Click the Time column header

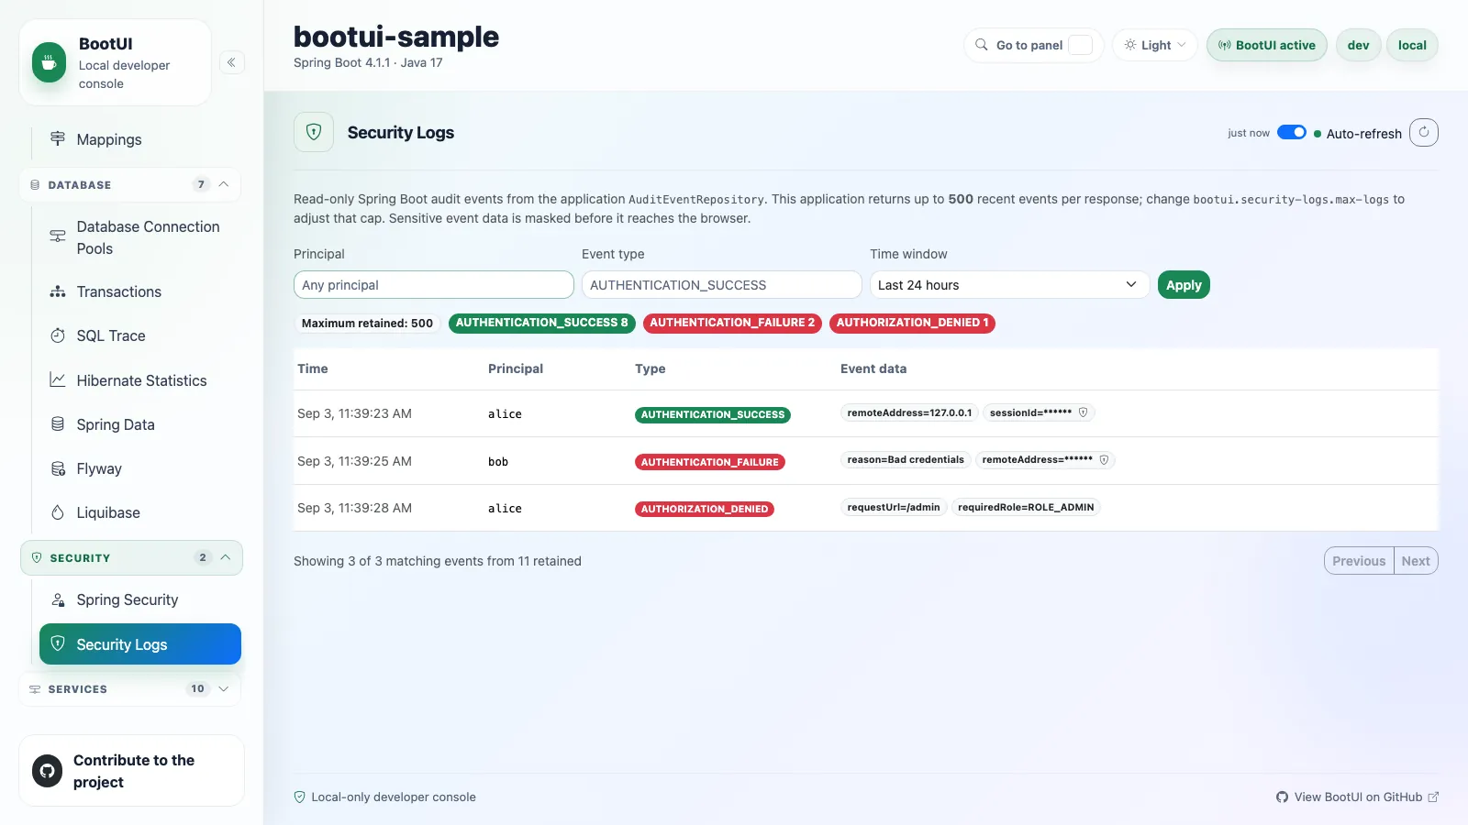coord(313,368)
